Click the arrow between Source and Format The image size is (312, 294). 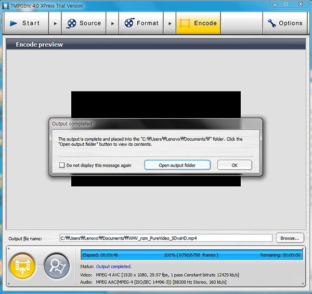tap(112, 23)
